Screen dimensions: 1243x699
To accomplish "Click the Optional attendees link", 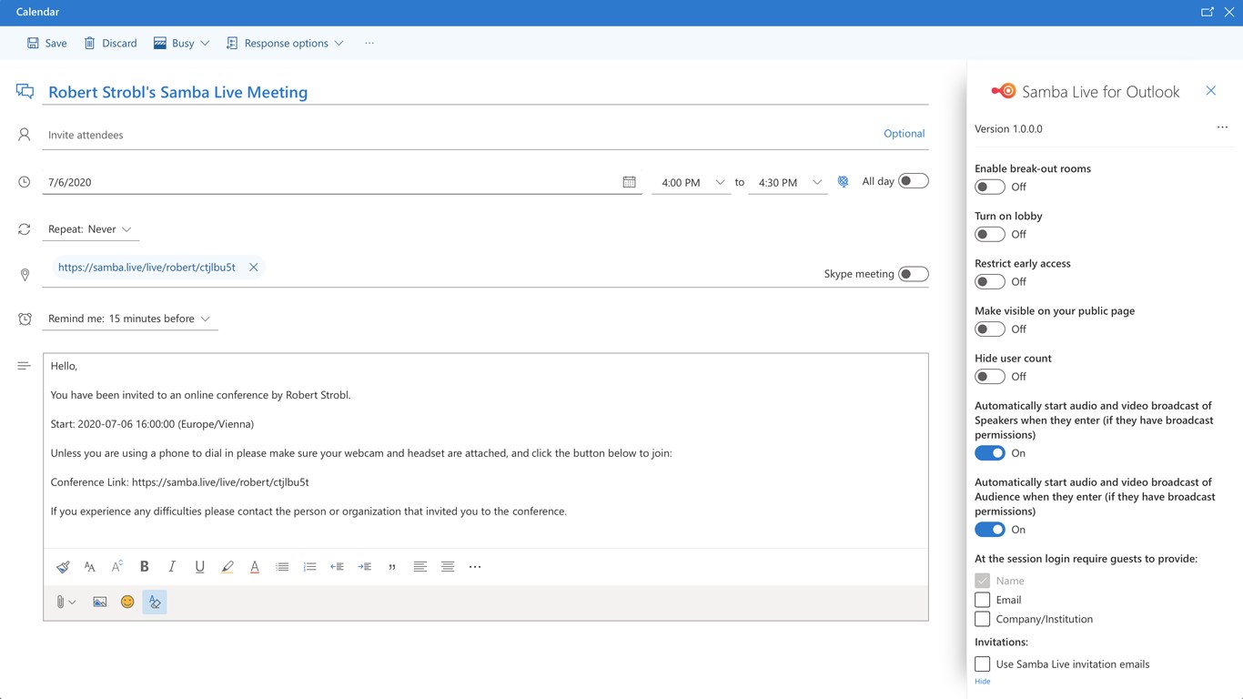I will tap(904, 134).
